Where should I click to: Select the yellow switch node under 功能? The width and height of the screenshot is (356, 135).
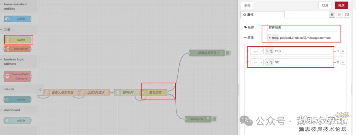18,40
